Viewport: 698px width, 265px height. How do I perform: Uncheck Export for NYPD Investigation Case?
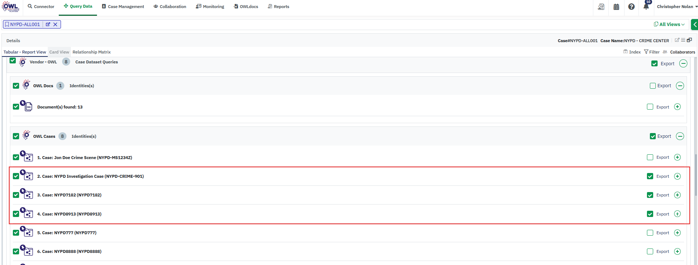(x=650, y=176)
